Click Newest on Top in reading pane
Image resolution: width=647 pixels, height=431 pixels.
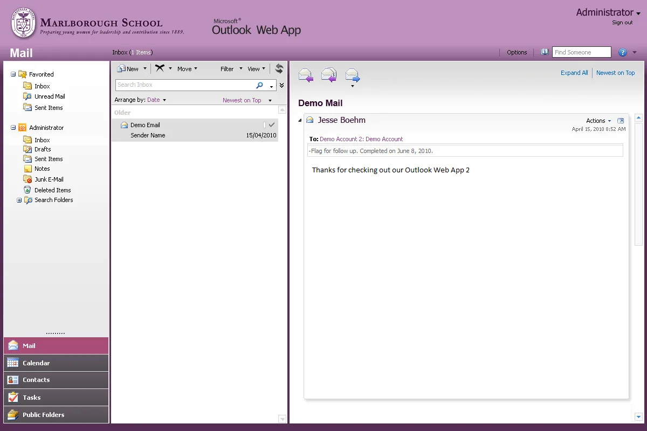pyautogui.click(x=615, y=73)
